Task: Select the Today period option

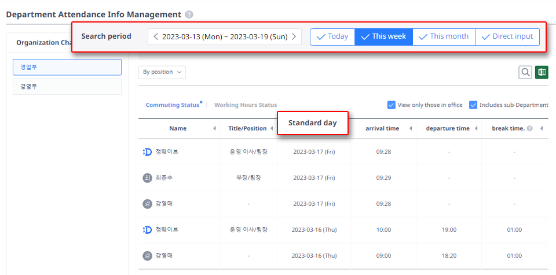Action: tap(332, 37)
